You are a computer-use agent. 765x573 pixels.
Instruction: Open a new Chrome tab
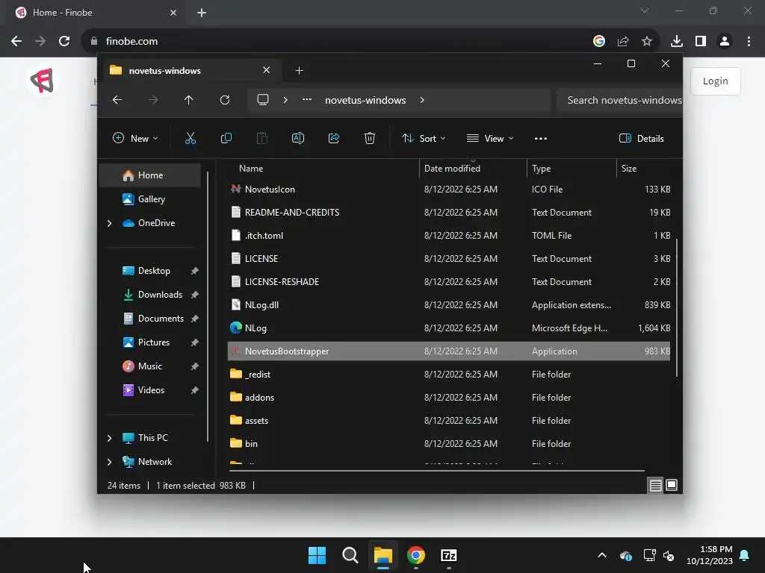pyautogui.click(x=202, y=13)
